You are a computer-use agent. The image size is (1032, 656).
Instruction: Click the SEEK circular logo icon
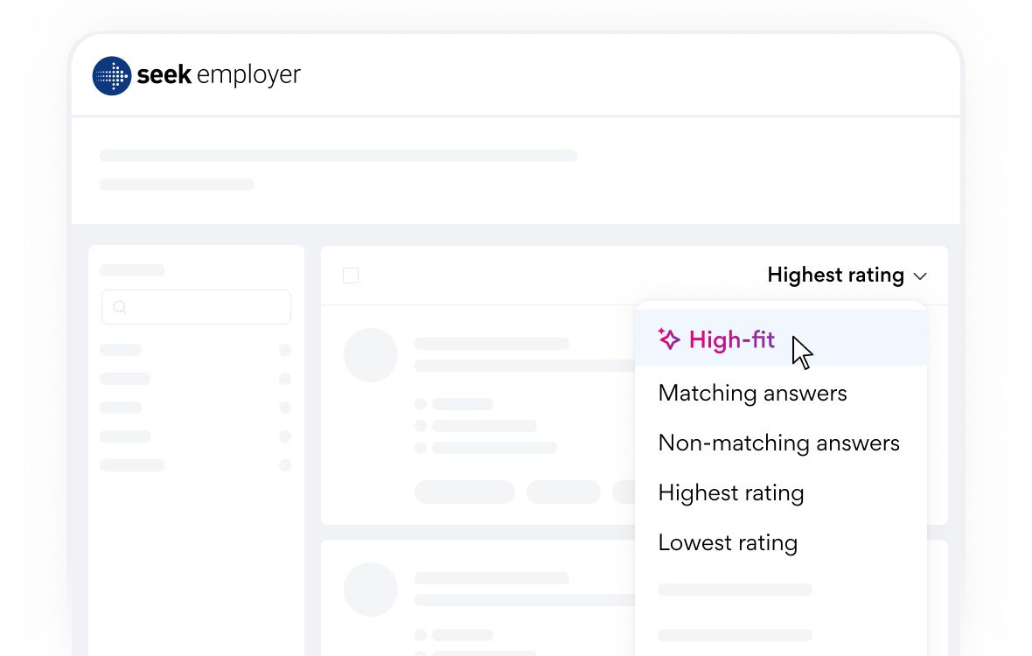tap(112, 76)
